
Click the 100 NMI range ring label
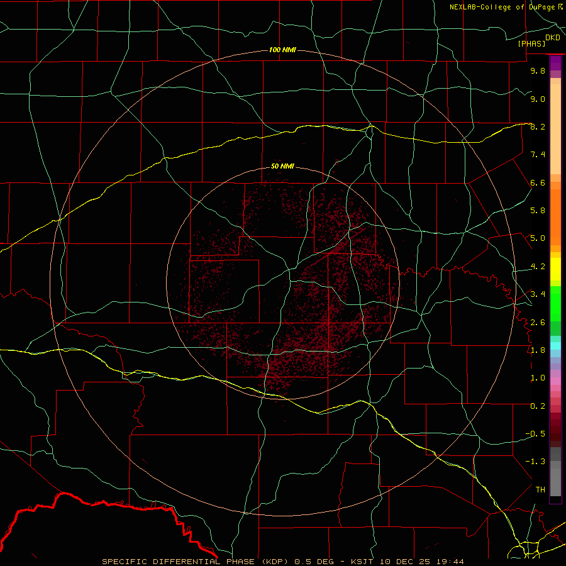(282, 50)
